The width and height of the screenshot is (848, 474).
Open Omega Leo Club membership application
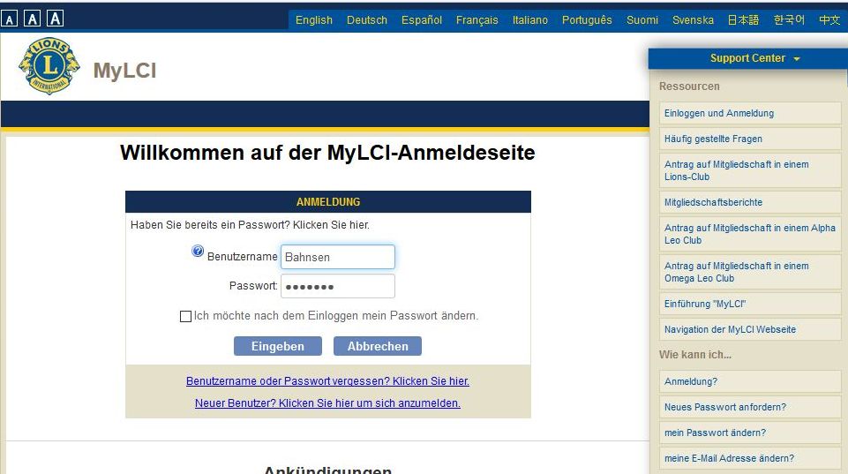[x=750, y=272]
